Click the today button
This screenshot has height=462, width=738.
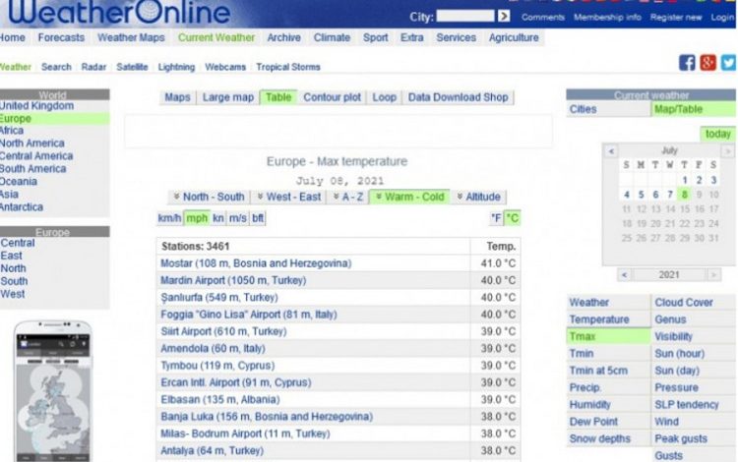click(717, 134)
